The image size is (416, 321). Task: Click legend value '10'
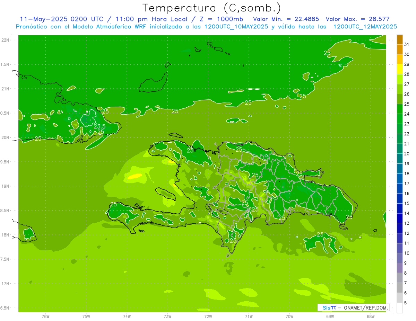pos(407,253)
